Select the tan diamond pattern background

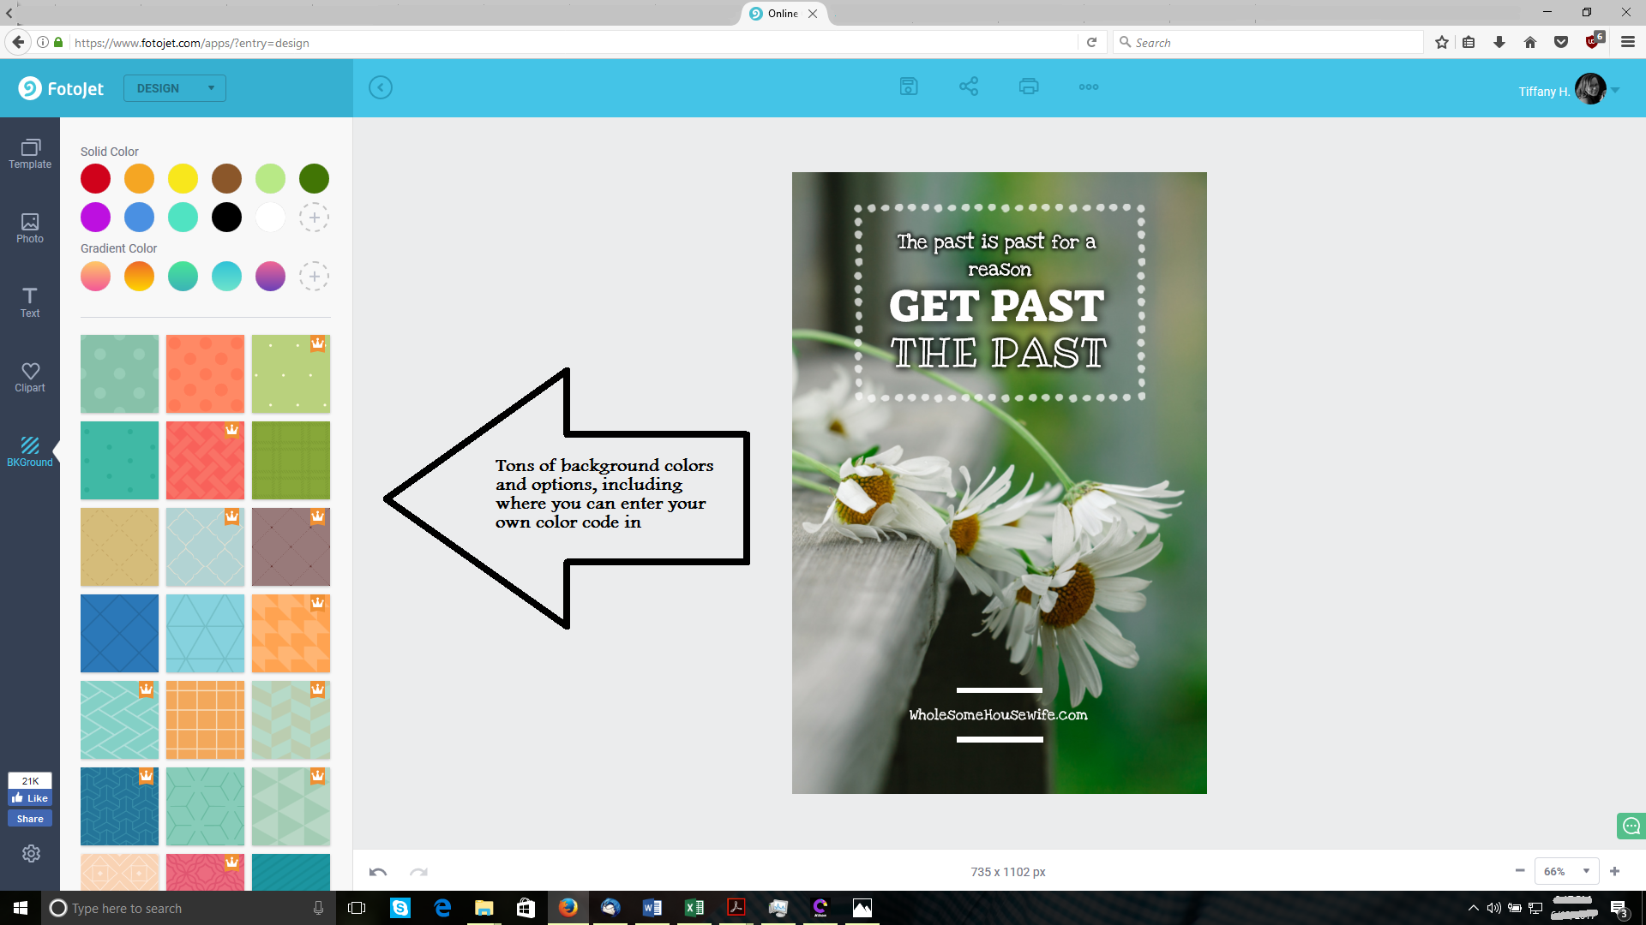pyautogui.click(x=119, y=546)
